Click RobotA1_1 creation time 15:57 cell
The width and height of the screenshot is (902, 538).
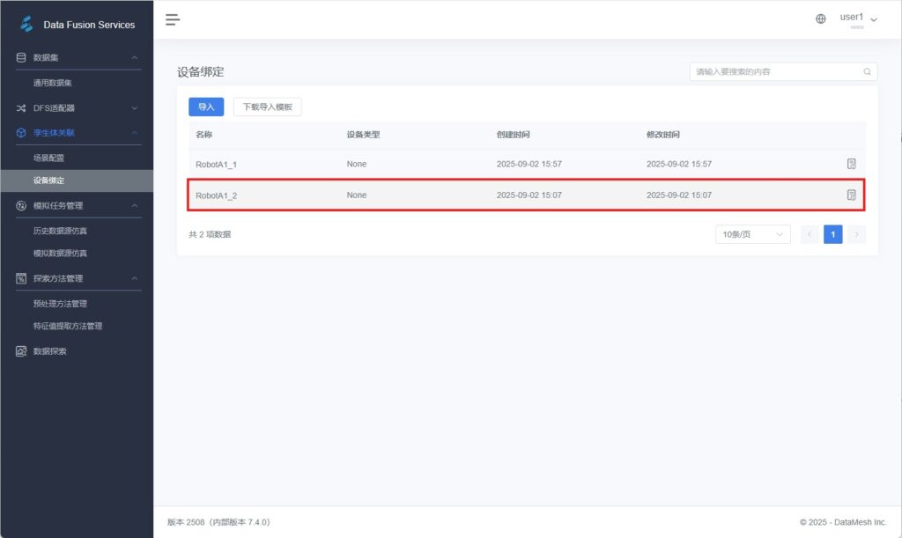point(529,165)
